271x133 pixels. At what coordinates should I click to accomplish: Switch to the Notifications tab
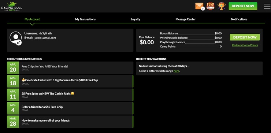click(239, 19)
